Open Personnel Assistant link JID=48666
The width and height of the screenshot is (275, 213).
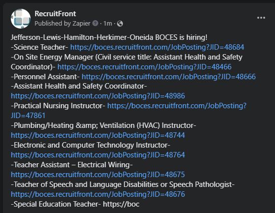[x=169, y=77]
